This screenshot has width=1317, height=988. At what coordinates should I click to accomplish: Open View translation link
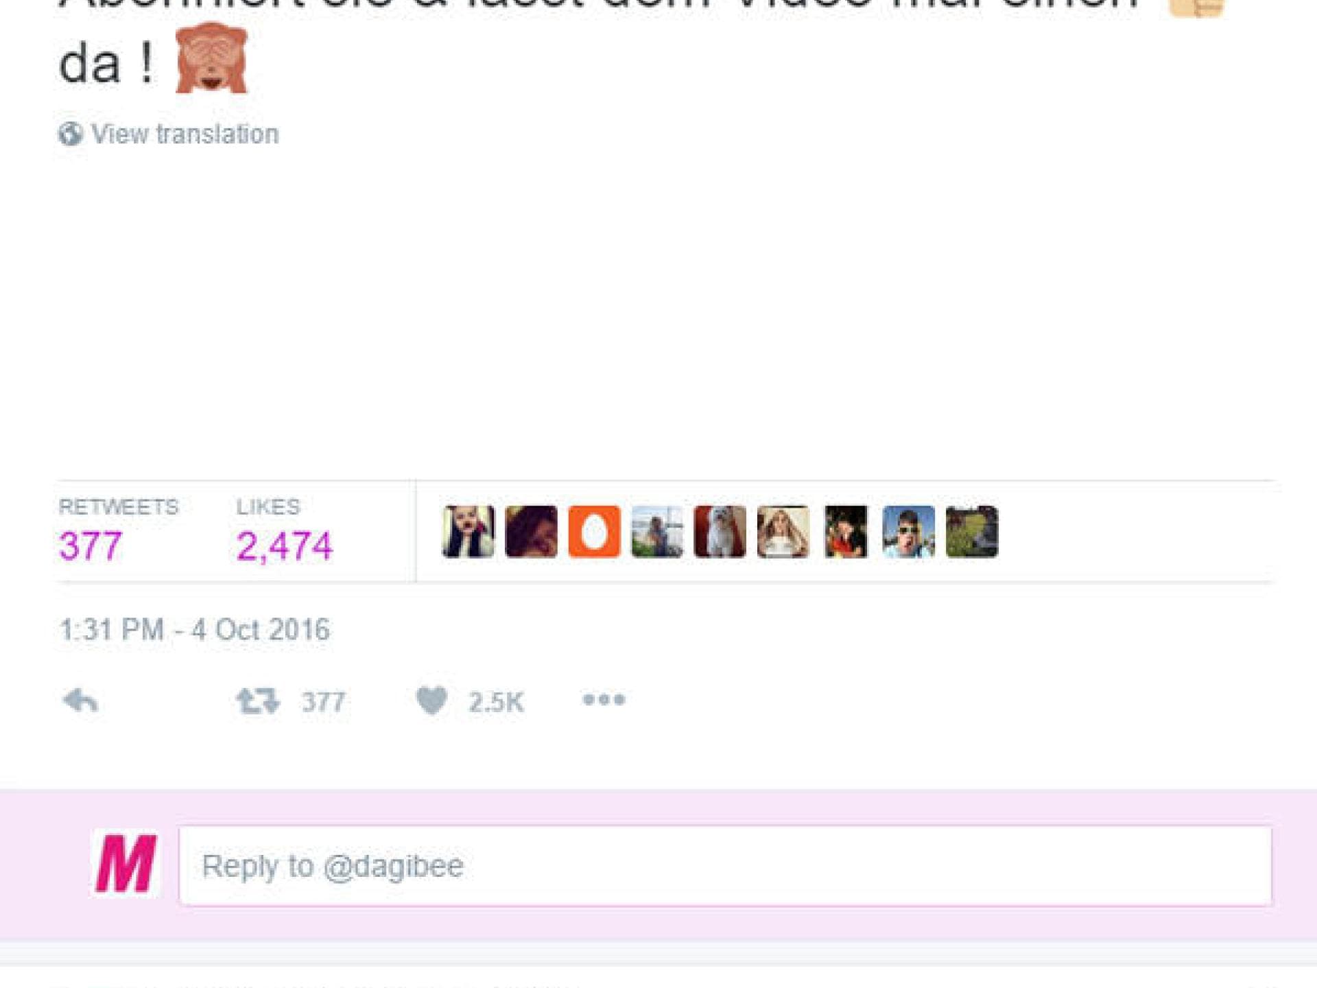click(185, 134)
